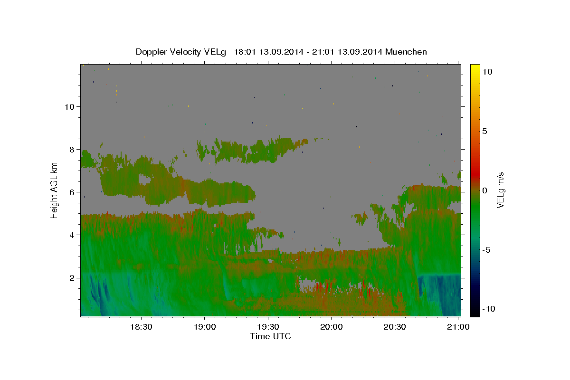Click the vertical velocity colorbar
Screen dimensions: 570x380
tap(475, 190)
